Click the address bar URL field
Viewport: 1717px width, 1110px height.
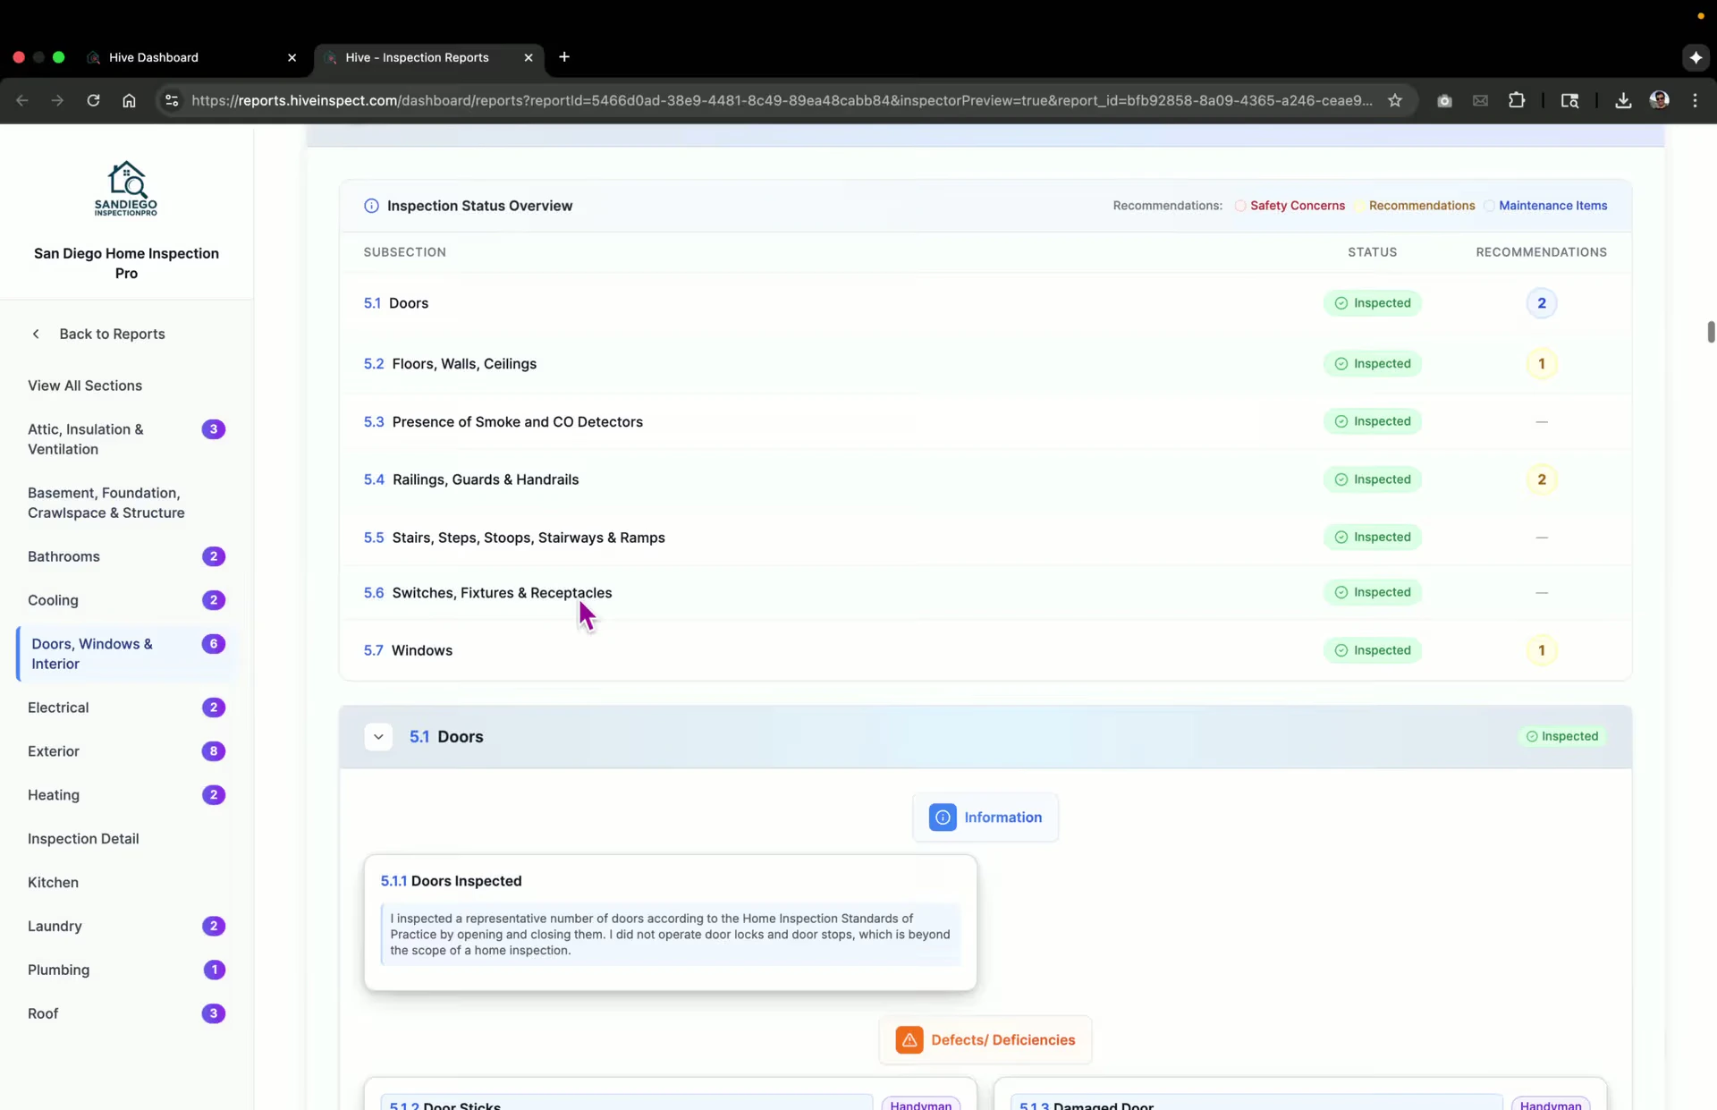(782, 100)
